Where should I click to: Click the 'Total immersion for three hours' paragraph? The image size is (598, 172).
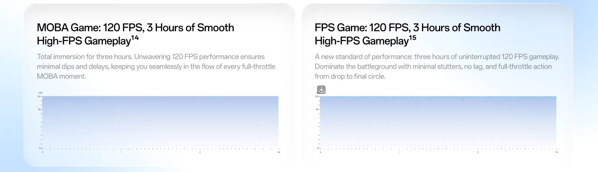156,66
